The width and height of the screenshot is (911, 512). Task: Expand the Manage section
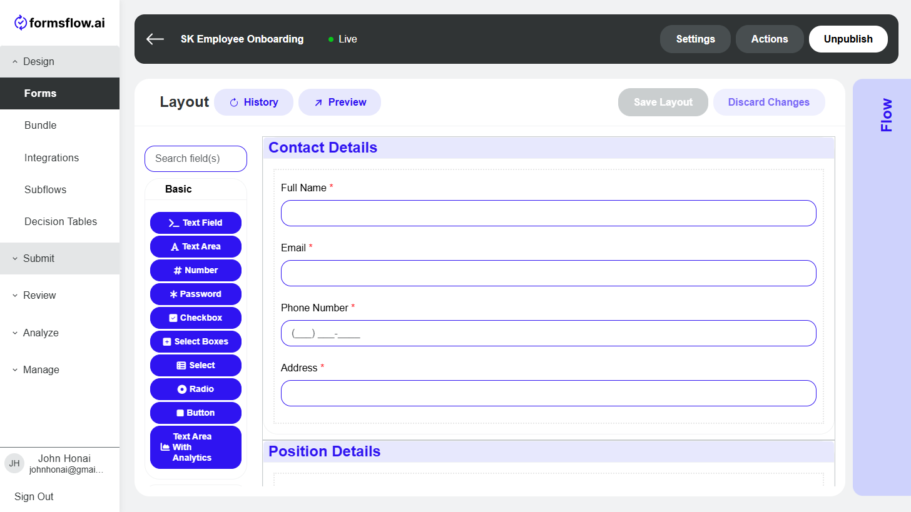[x=59, y=369]
